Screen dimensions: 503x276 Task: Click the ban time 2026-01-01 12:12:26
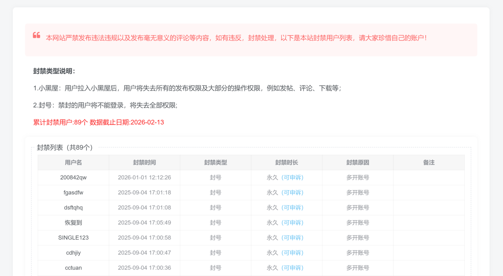(x=144, y=177)
